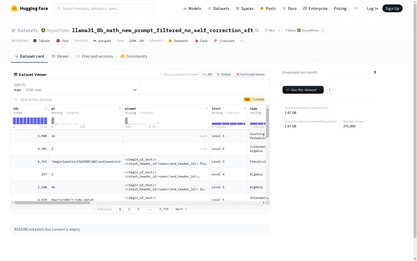Open Spaces in top navigation
Screen dimensions: 417x261
coord(245,8)
